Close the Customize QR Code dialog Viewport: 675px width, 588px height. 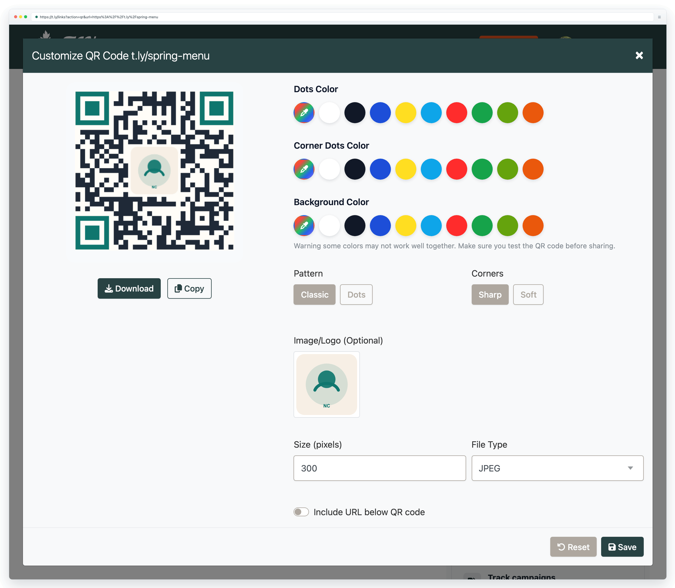[639, 55]
